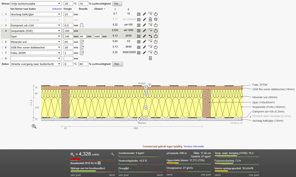Viewport: 296px width, 177px height.
Task: Disable the Folie, EPDM layer
Action: click(156, 53)
